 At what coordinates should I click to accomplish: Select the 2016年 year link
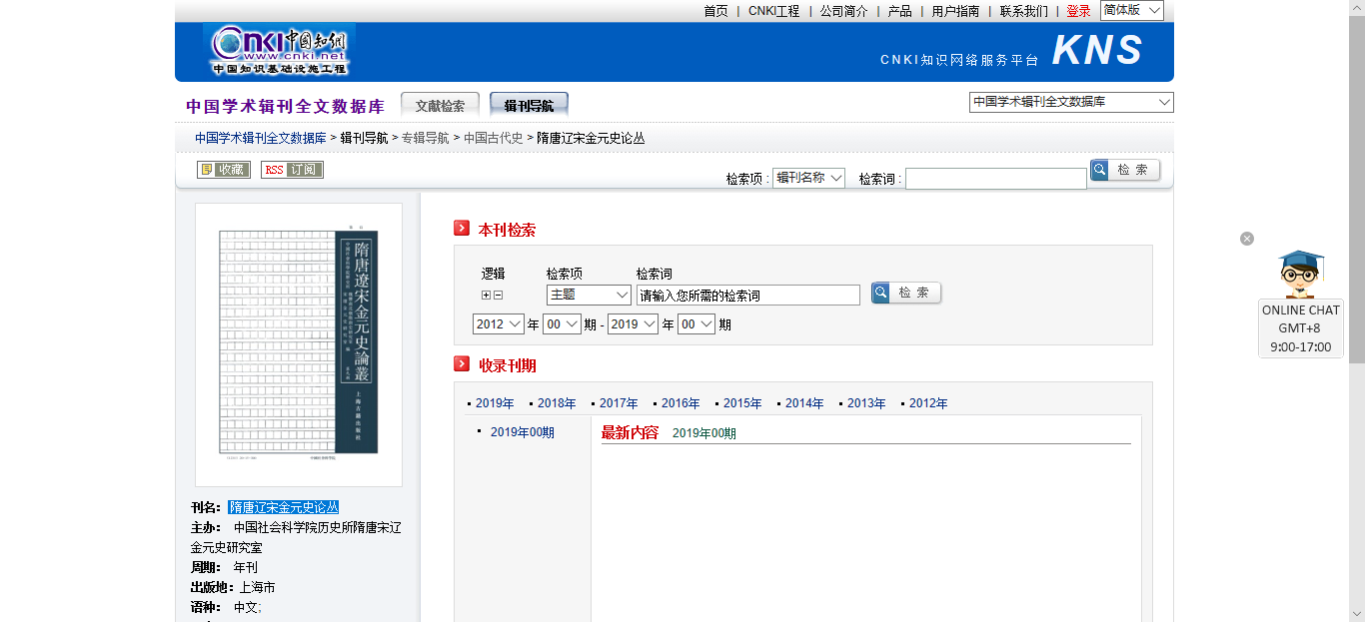(x=681, y=403)
